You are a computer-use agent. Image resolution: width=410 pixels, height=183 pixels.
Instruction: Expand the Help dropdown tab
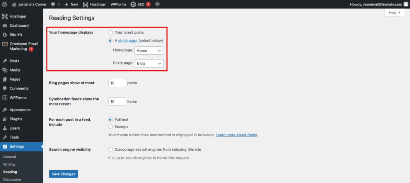tap(394, 13)
